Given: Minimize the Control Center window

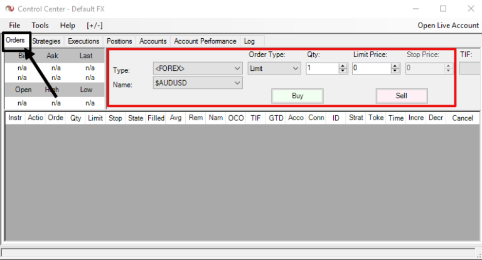Looking at the screenshot, I should pos(415,9).
